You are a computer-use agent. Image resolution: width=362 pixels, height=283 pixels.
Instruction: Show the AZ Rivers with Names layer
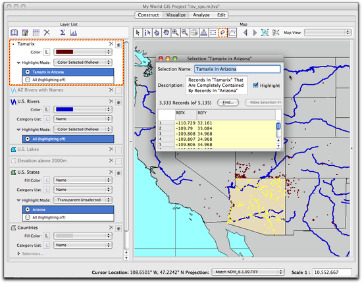pos(118,90)
